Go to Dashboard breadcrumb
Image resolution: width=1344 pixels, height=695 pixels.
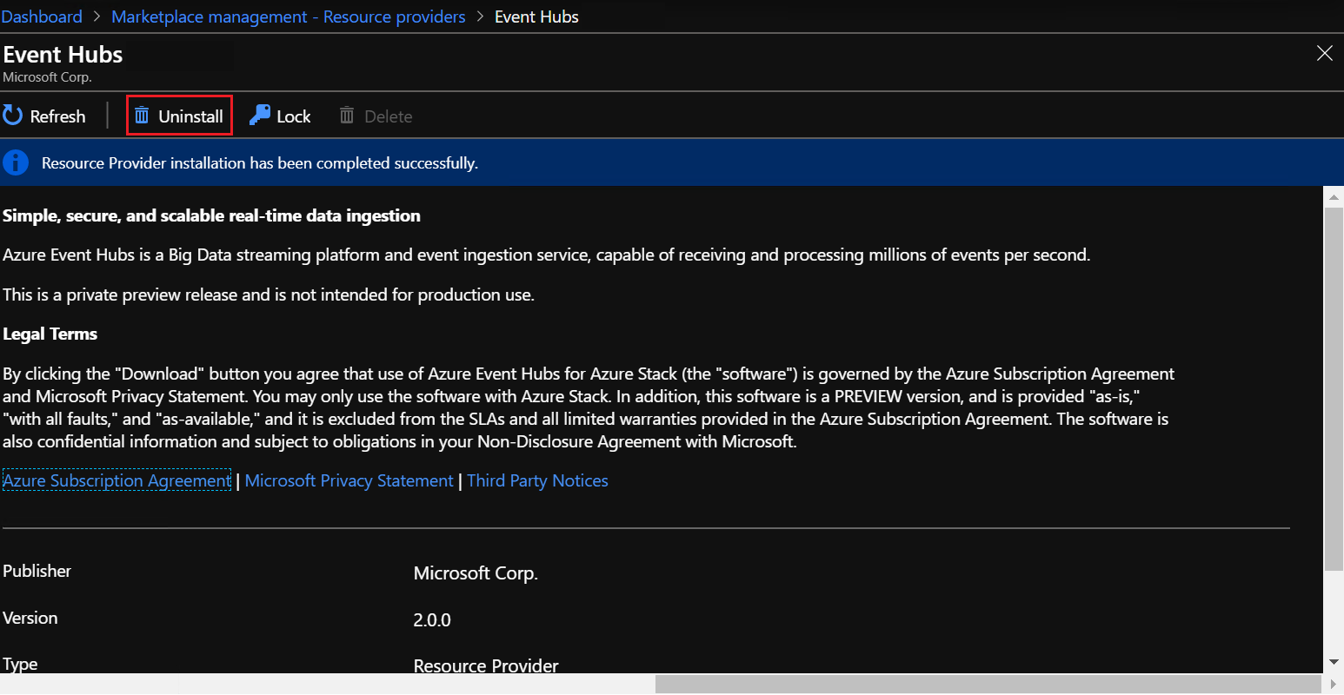coord(42,17)
